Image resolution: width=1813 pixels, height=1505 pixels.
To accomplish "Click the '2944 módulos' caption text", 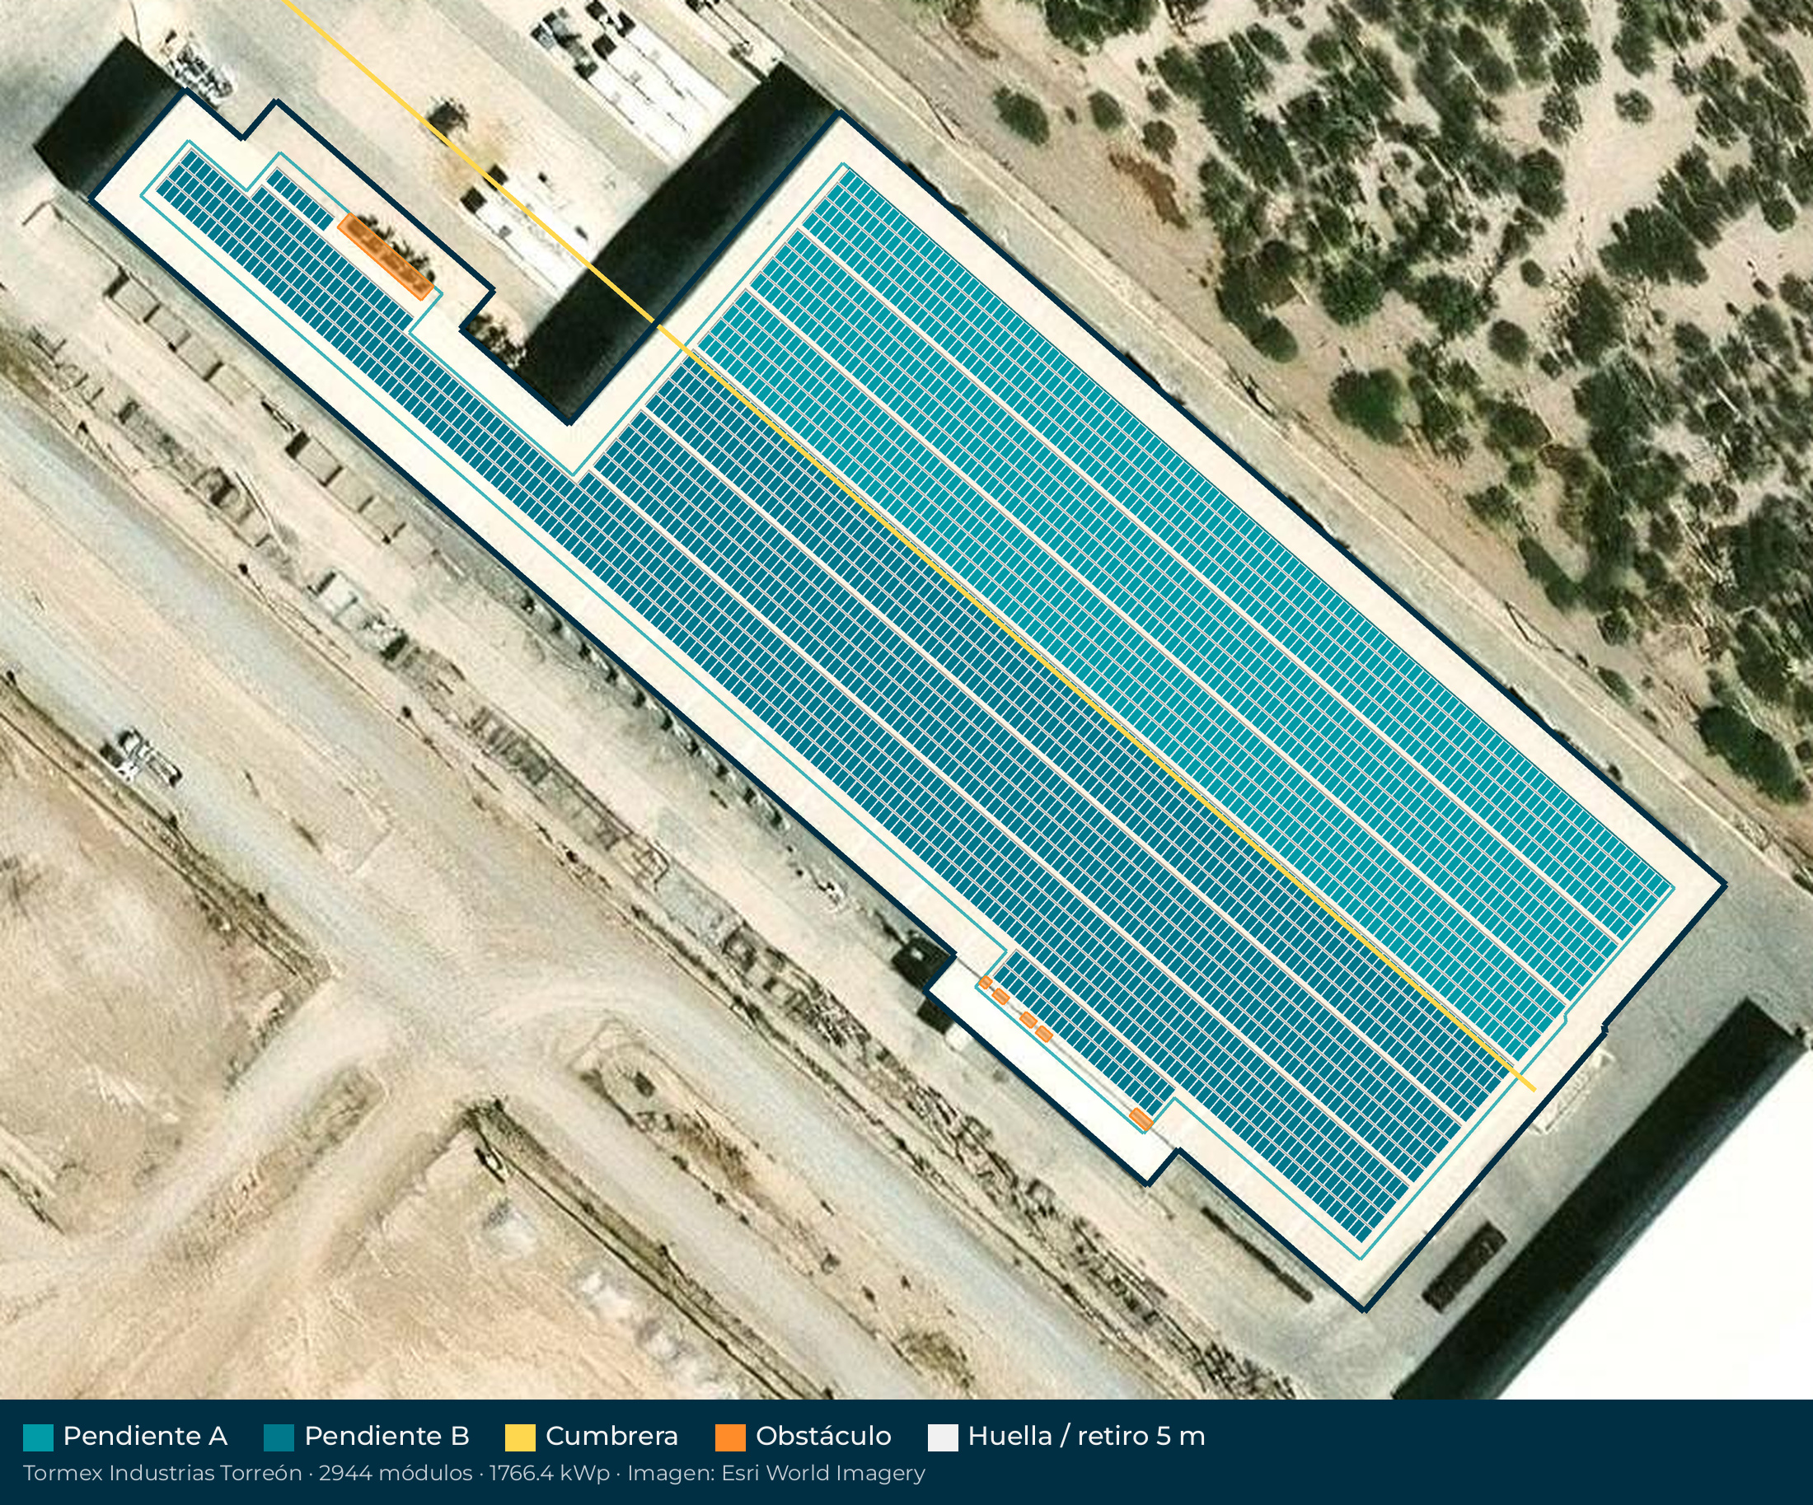I will [396, 1473].
